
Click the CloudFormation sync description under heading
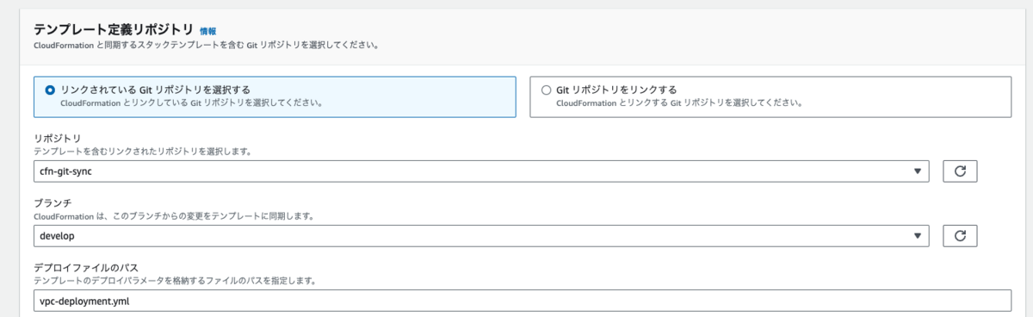207,43
